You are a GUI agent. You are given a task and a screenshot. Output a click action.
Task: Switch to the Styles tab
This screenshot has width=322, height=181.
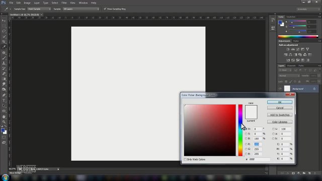coord(296,41)
